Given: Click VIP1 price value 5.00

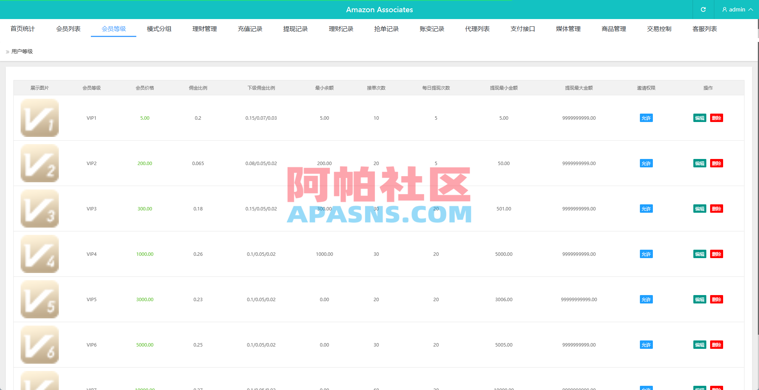Looking at the screenshot, I should pyautogui.click(x=145, y=118).
